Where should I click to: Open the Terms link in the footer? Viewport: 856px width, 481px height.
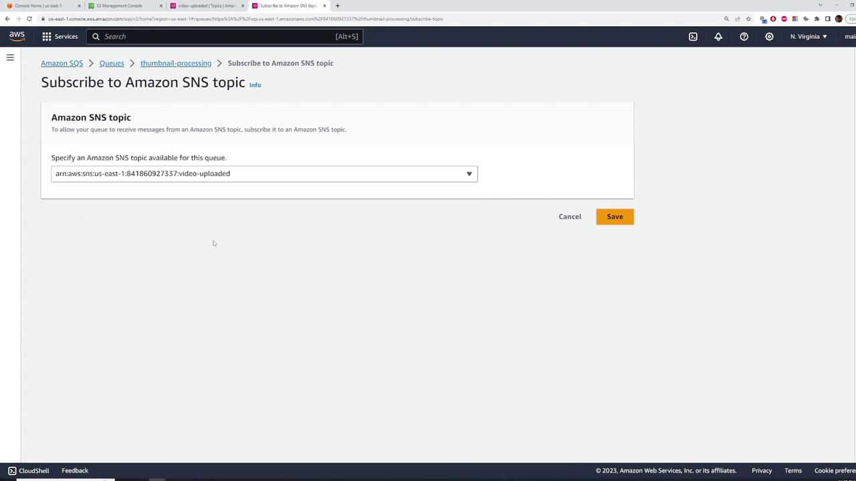tap(793, 471)
